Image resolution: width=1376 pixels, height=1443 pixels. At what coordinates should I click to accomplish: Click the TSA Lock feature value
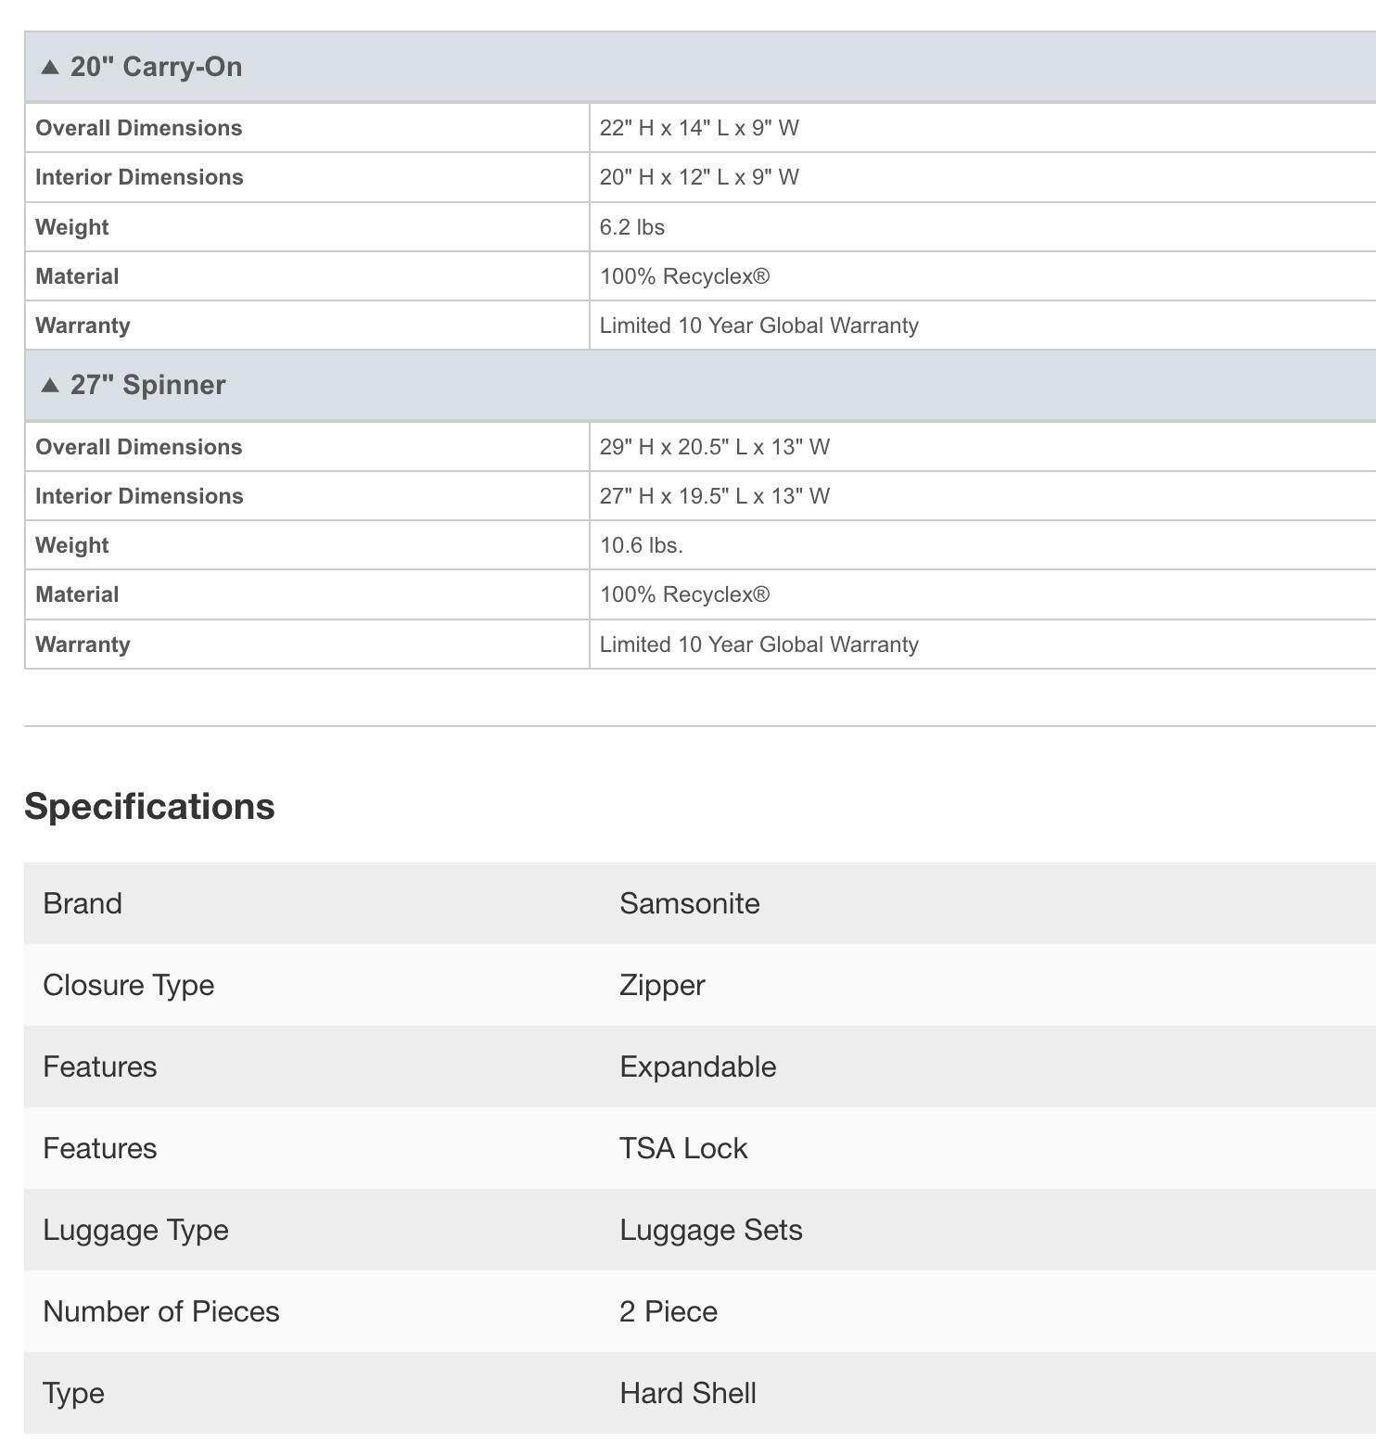pyautogui.click(x=683, y=1148)
